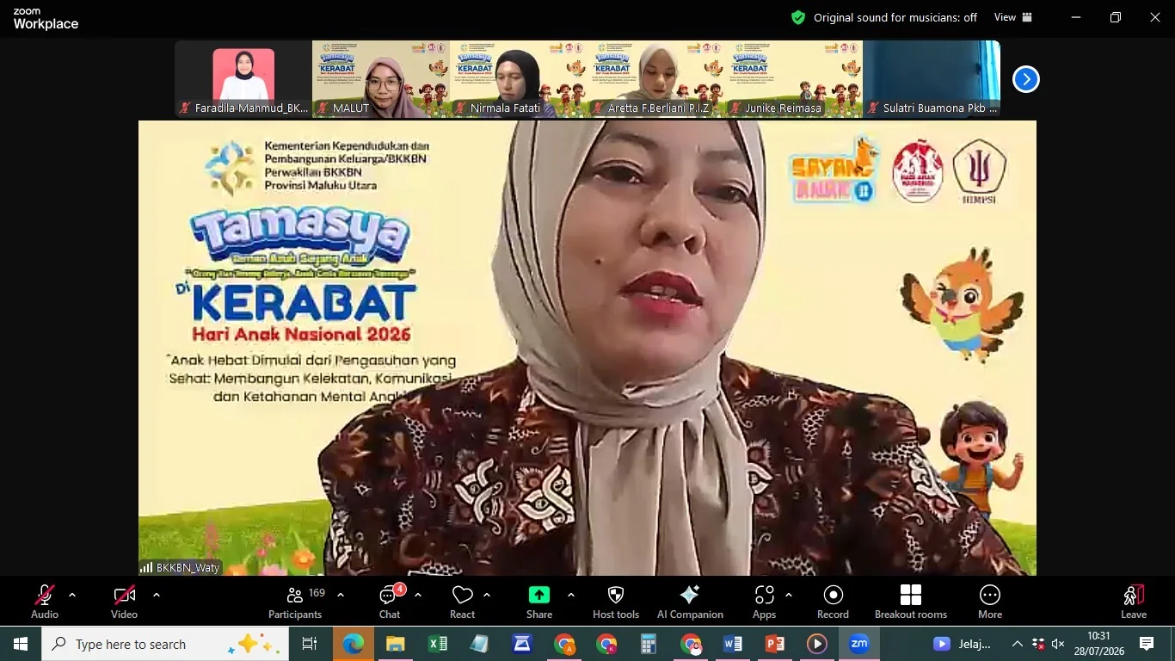
Task: Expand the React options arrow
Action: (487, 595)
